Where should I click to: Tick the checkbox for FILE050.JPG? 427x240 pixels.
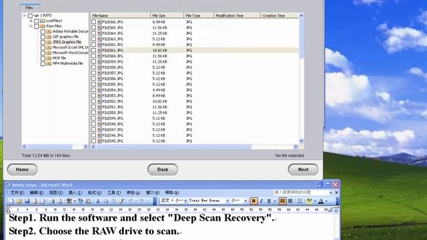[93, 113]
